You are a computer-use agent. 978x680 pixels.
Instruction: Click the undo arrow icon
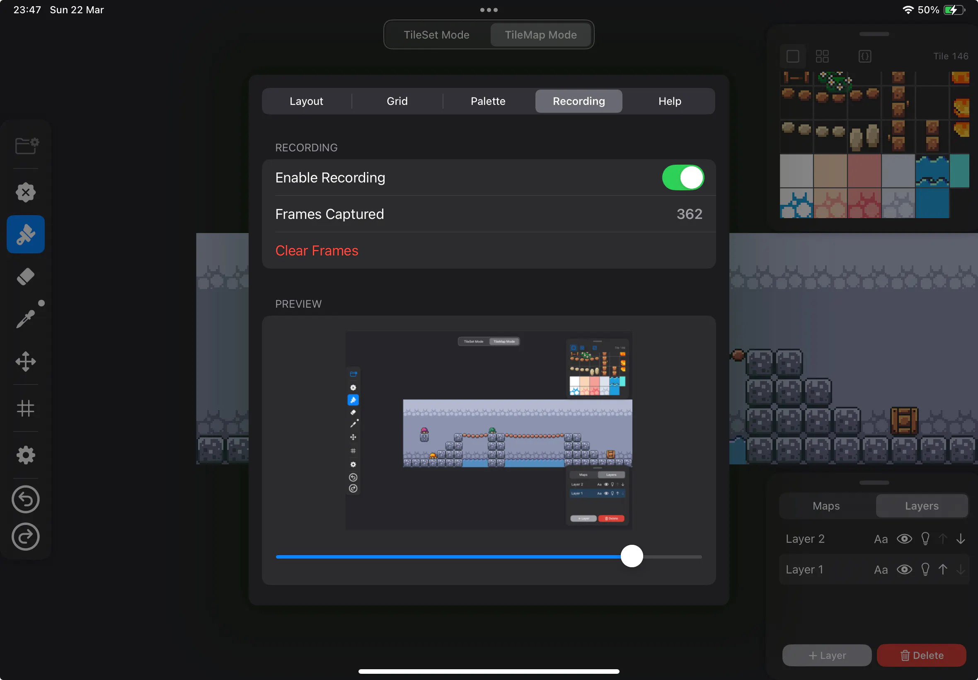click(x=26, y=499)
